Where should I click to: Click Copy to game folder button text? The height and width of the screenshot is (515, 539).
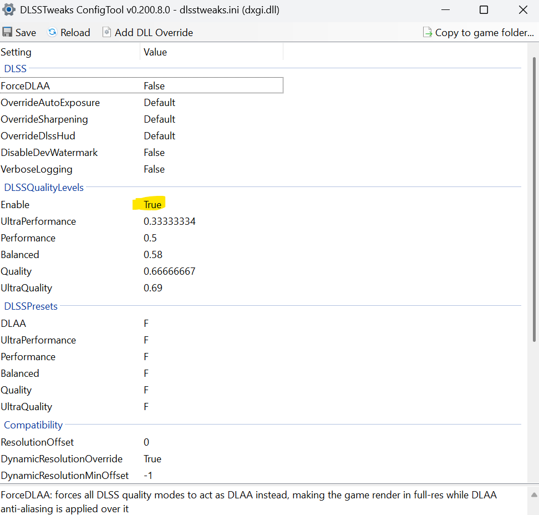coord(484,33)
